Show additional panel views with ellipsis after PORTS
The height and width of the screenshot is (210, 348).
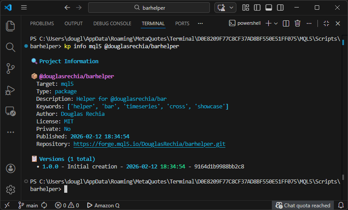(200, 23)
